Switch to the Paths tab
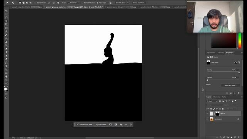 coord(224,97)
